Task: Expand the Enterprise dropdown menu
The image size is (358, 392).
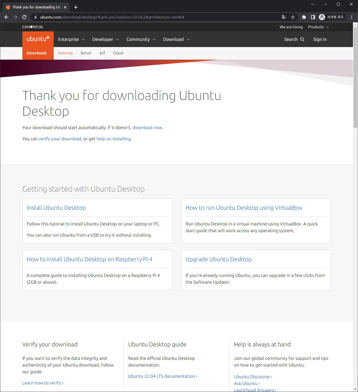Action: click(71, 39)
